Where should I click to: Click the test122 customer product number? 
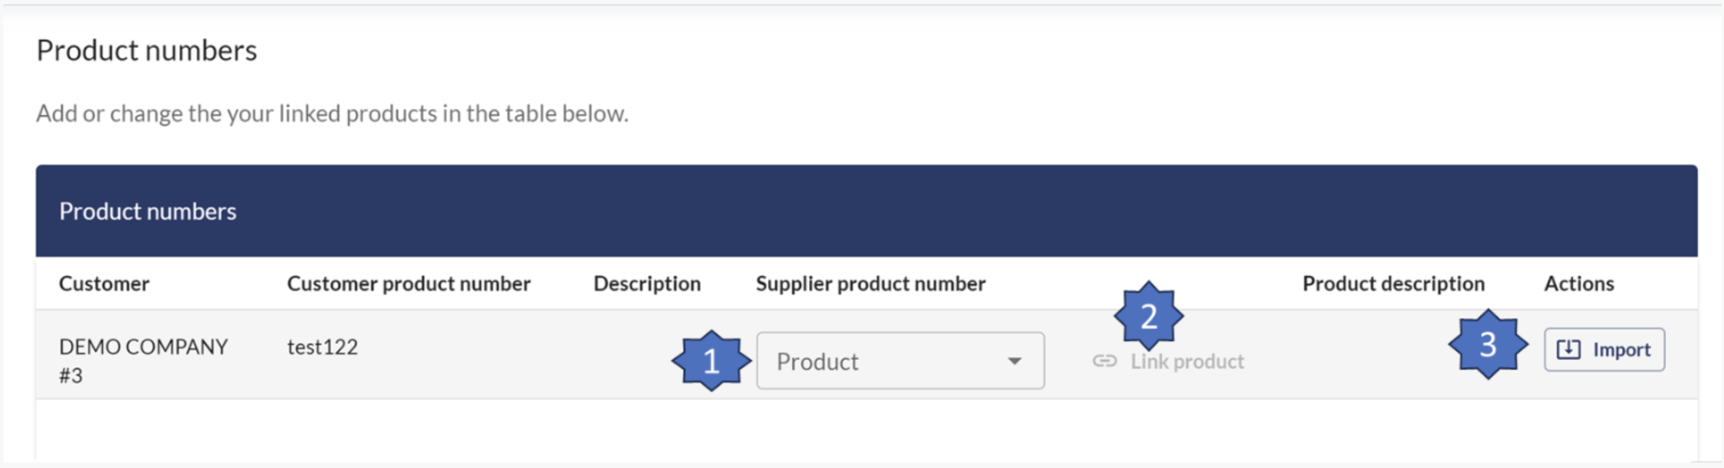pos(322,347)
